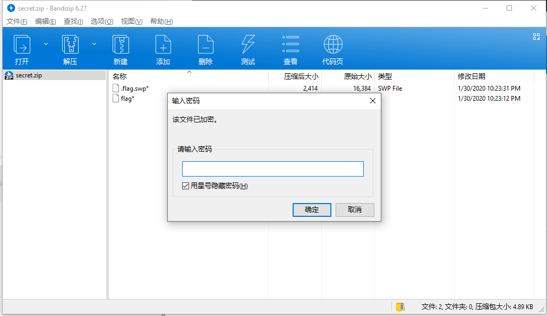Click the 添加 (Add files) toolbar icon

(x=163, y=45)
